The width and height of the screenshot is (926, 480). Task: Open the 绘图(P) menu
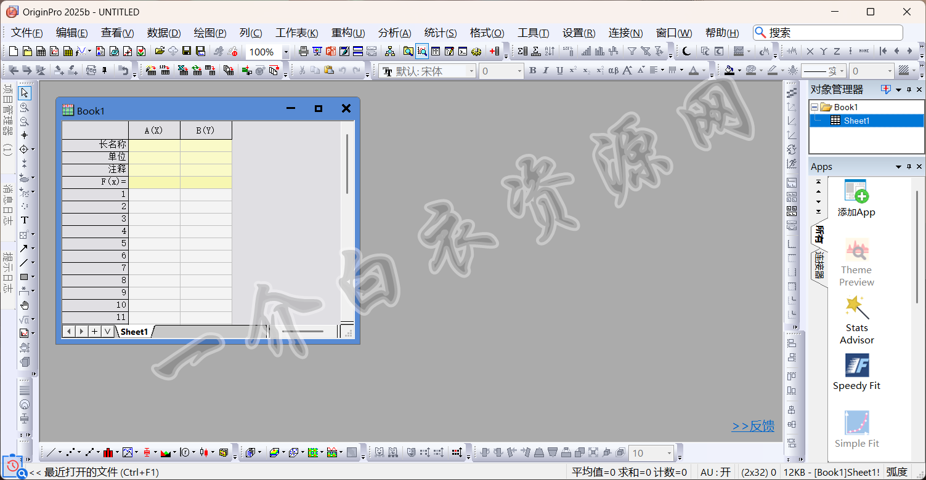click(x=209, y=33)
